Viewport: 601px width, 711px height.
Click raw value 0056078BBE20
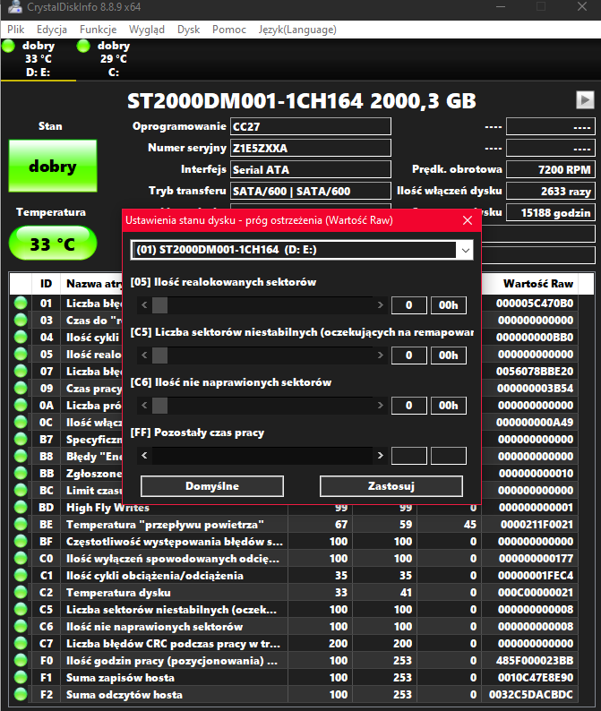click(535, 372)
